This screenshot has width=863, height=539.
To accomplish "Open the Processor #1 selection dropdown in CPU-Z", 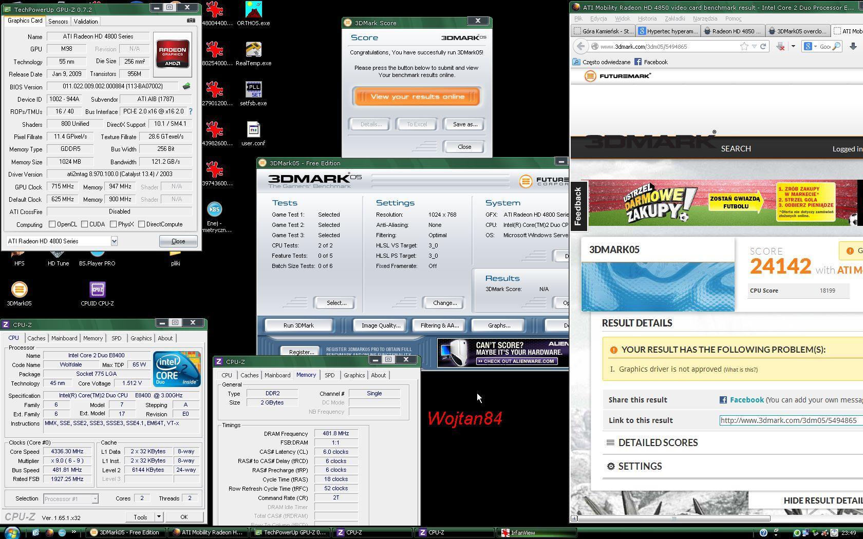I will click(95, 498).
